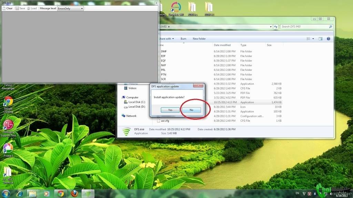Click Save in the DFS log toolbar
This screenshot has height=198, width=353.
point(20,8)
